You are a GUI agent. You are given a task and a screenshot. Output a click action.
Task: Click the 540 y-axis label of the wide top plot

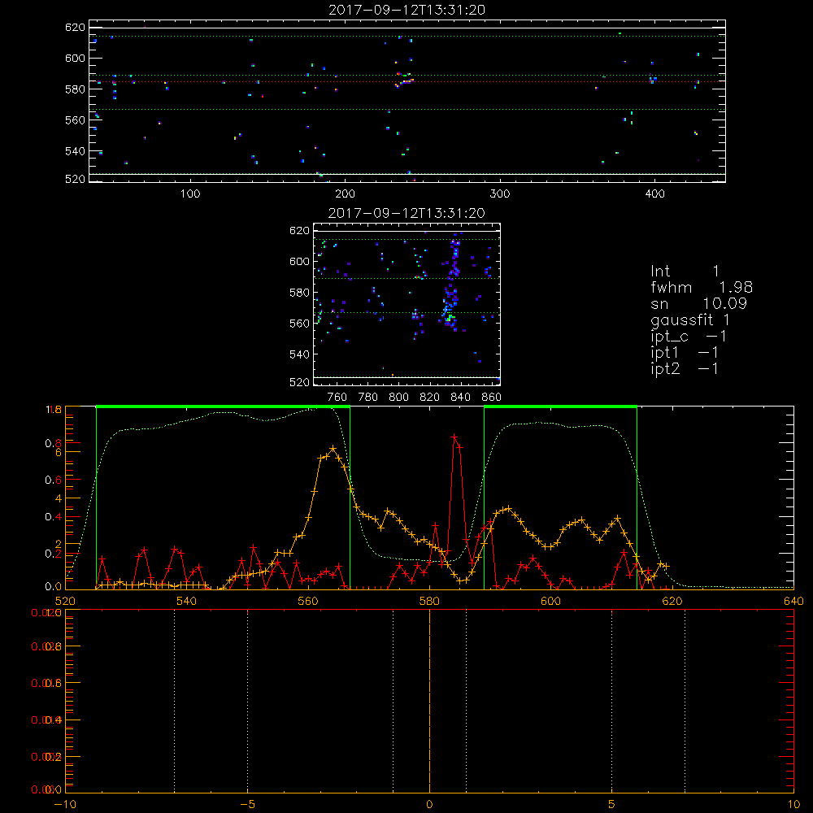(x=75, y=151)
